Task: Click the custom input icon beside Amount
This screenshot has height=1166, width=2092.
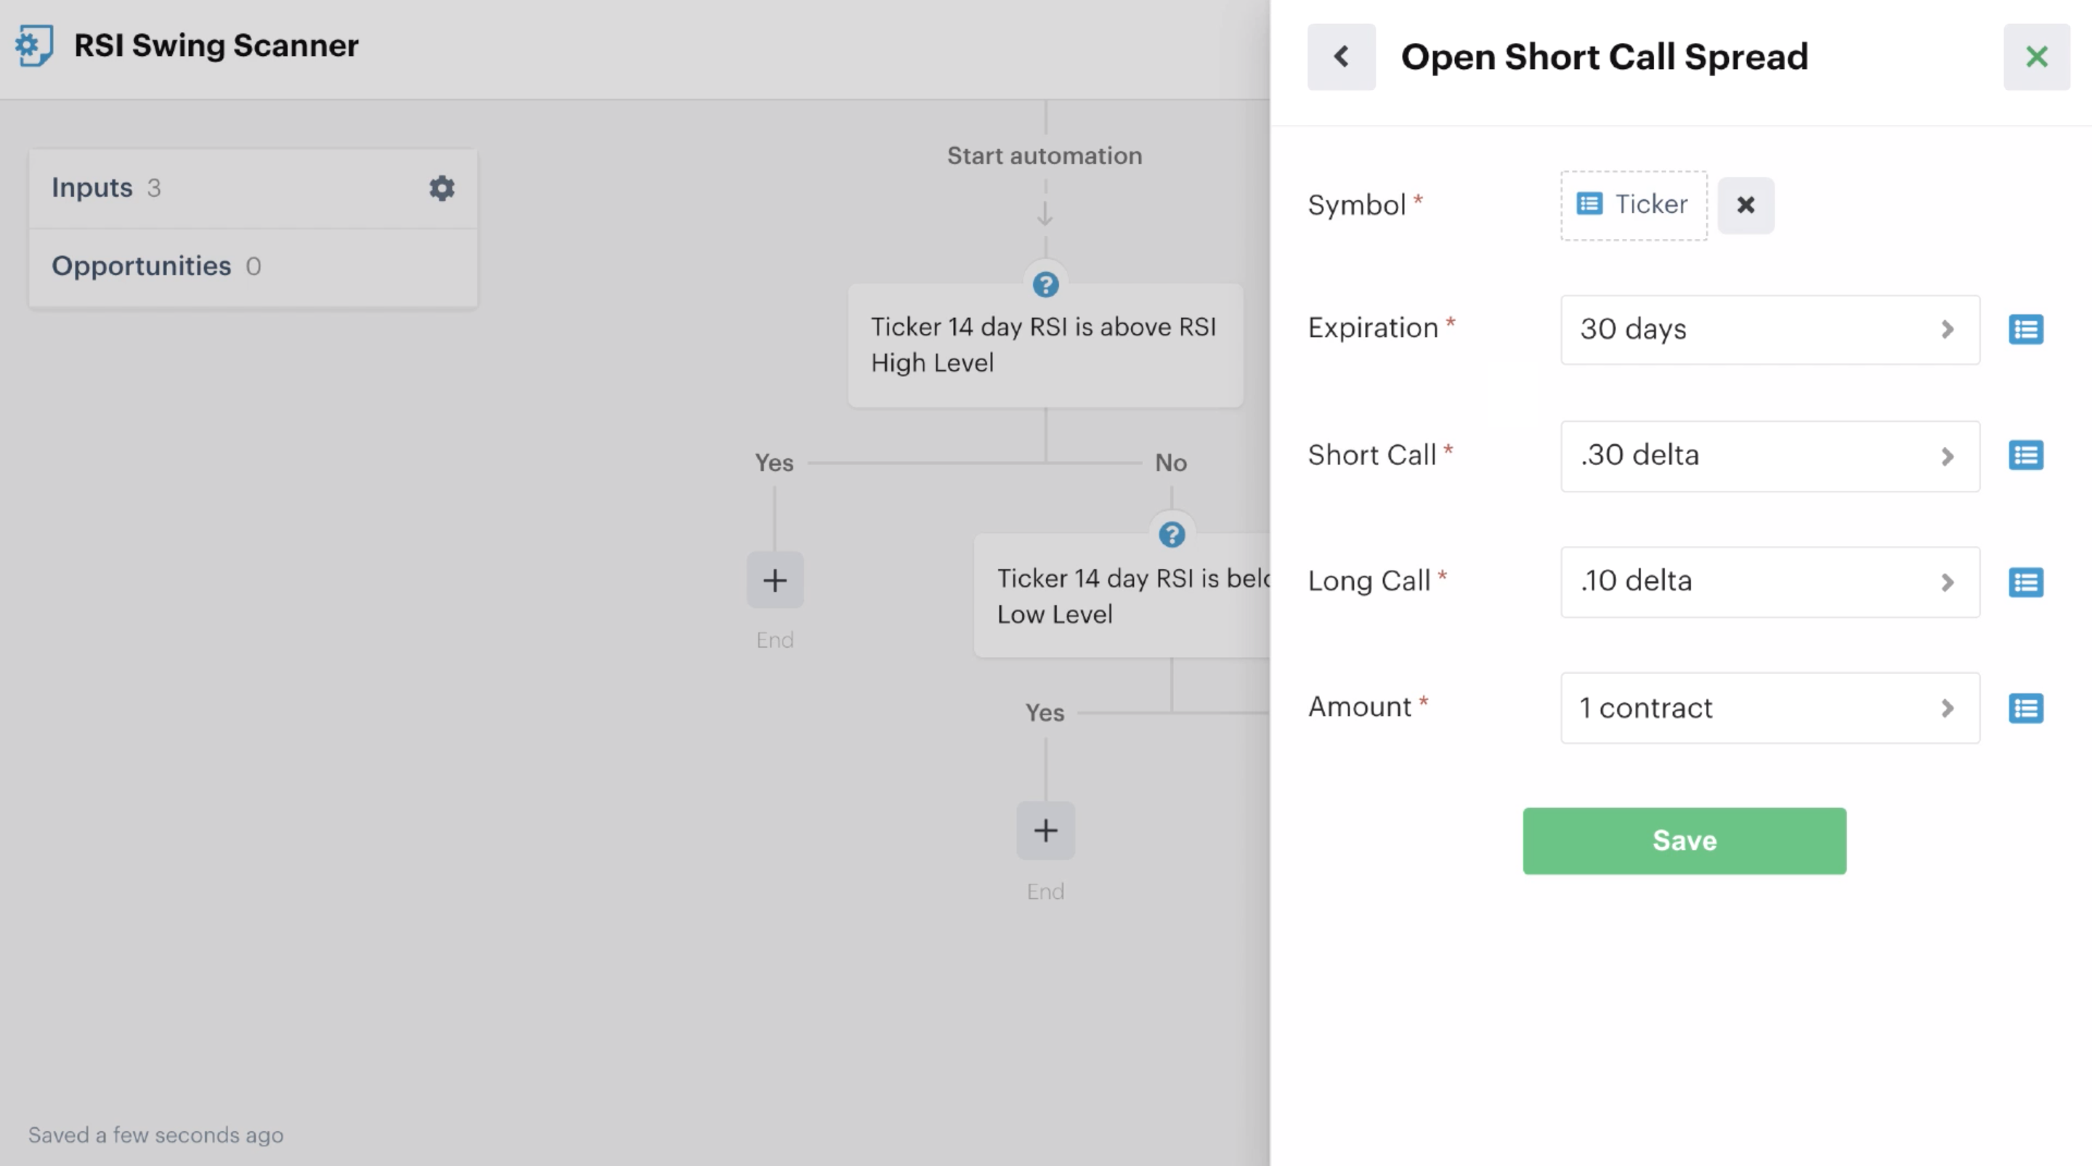Action: (x=2026, y=708)
